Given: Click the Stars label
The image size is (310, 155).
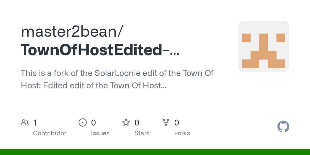Looking at the screenshot, I should coord(142,133).
